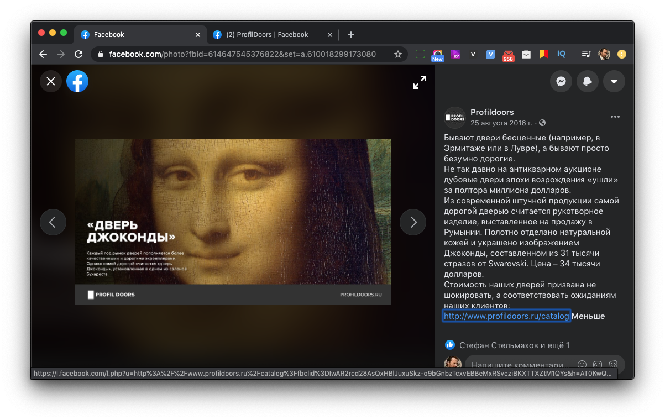The image size is (665, 420).
Task: Collapse post text with Меньше
Action: pyautogui.click(x=588, y=316)
